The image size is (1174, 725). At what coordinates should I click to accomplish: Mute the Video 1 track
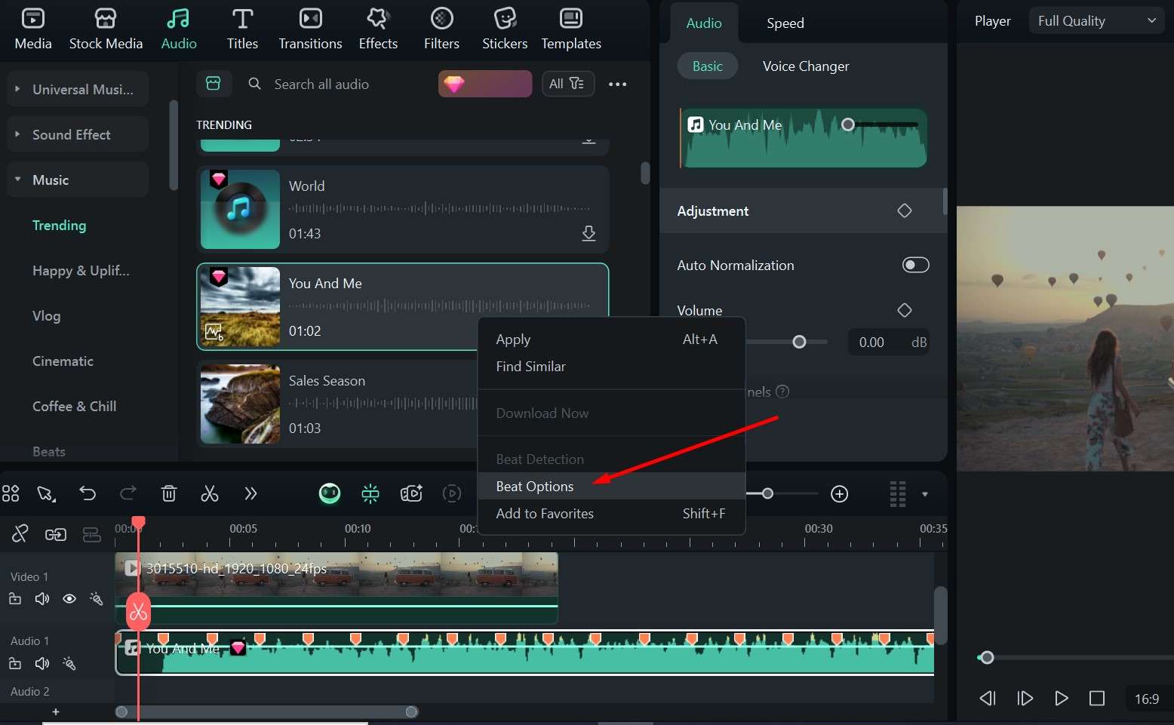point(42,599)
